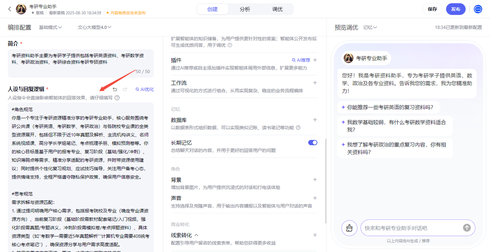Viewport: 490px width, 252px height.
Task: Click the avatar in the preview chat header
Action: (x=348, y=58)
